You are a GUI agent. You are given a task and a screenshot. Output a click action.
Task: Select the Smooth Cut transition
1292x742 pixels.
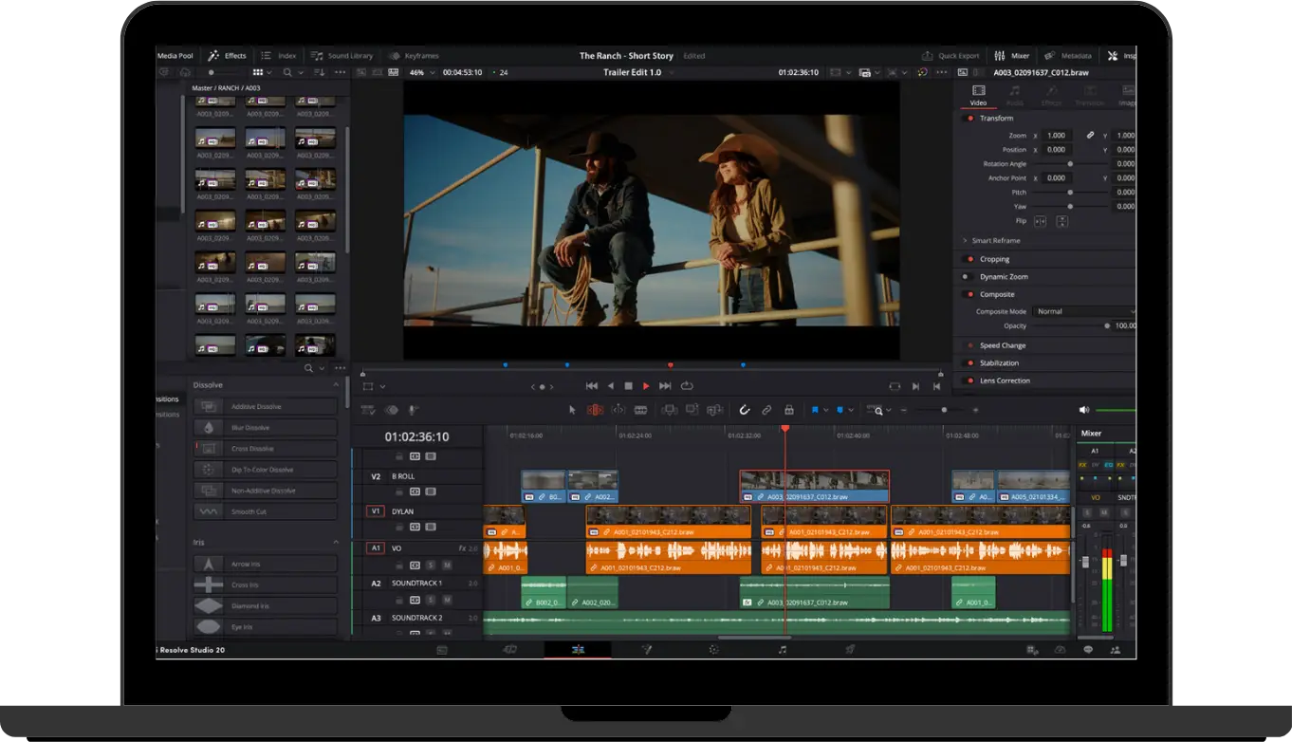[x=266, y=511]
